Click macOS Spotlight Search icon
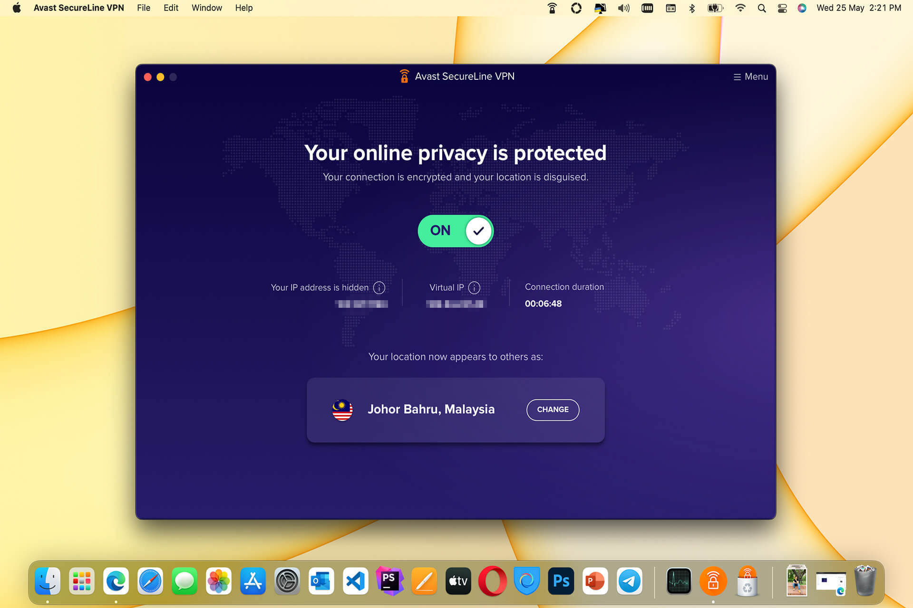This screenshot has width=913, height=608. pyautogui.click(x=762, y=8)
